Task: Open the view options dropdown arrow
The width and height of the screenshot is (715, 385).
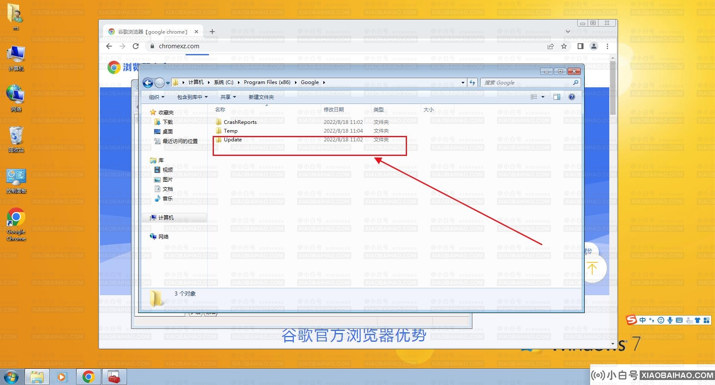Action: [x=543, y=97]
